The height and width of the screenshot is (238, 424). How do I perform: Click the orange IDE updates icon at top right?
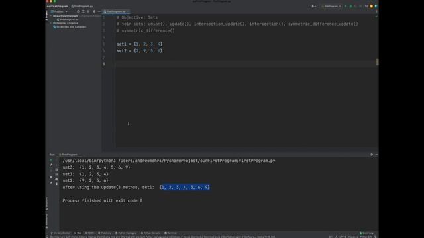(371, 6)
